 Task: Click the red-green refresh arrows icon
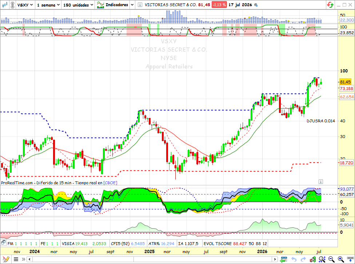330,5
